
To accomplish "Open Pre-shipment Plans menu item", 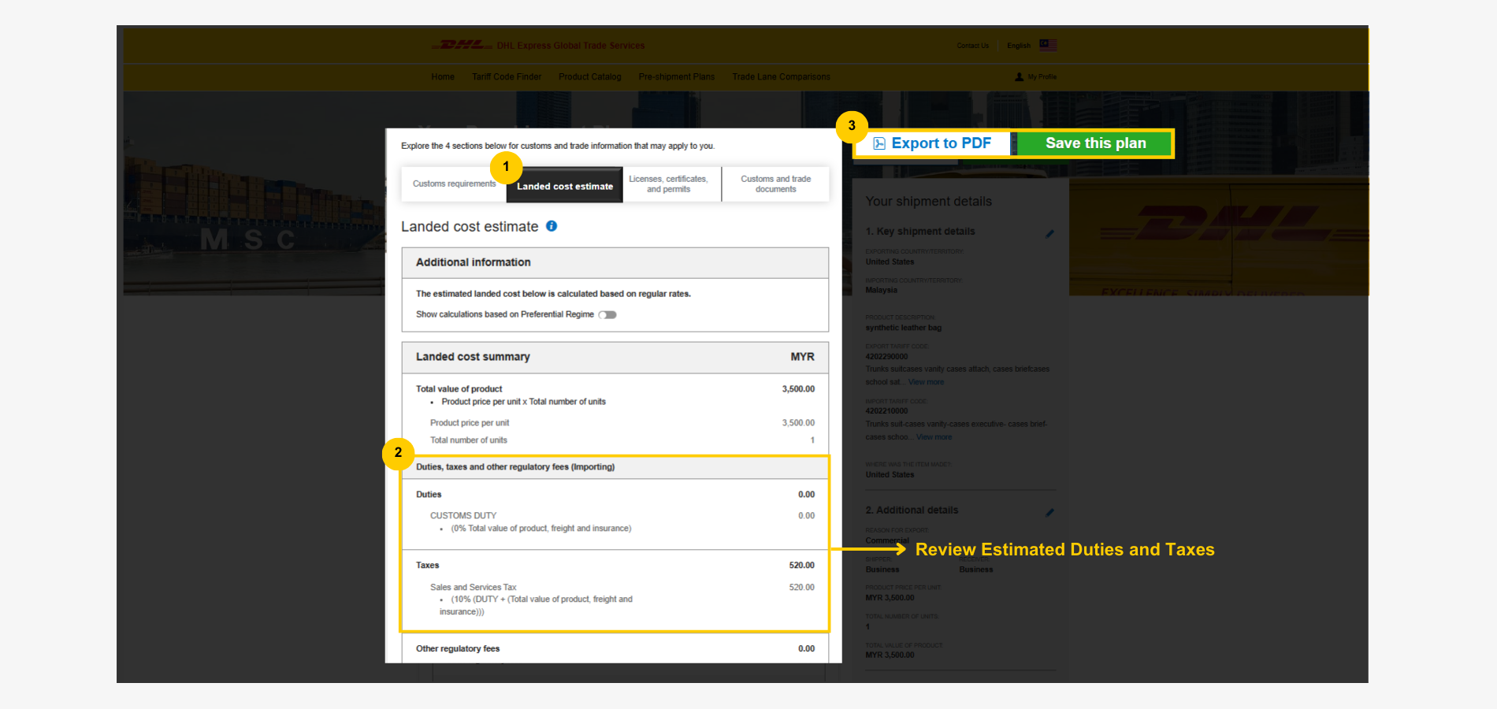I will (677, 77).
